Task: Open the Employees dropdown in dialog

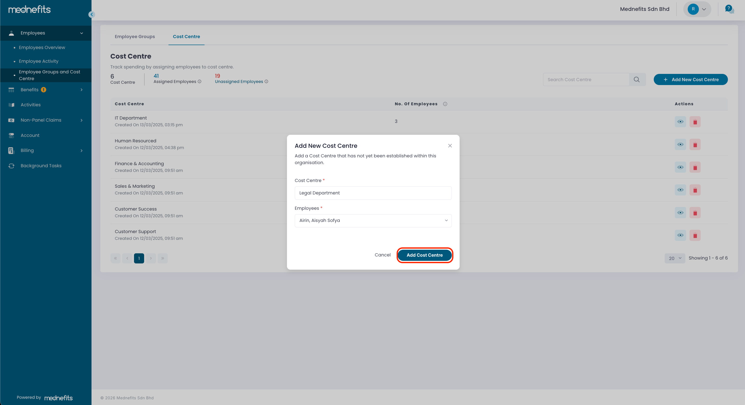Action: (373, 220)
